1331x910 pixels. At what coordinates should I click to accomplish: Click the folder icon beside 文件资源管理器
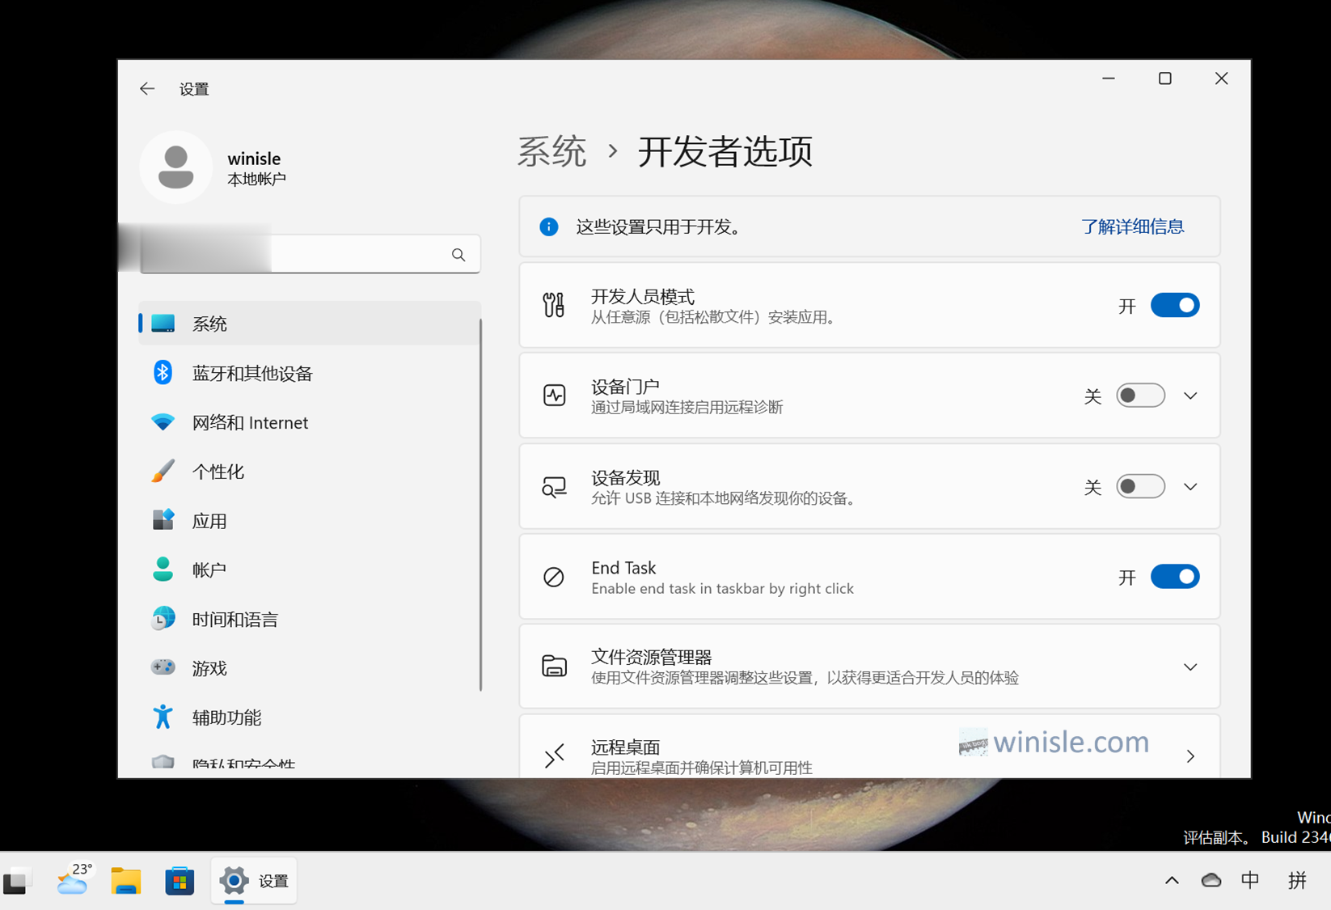click(554, 666)
